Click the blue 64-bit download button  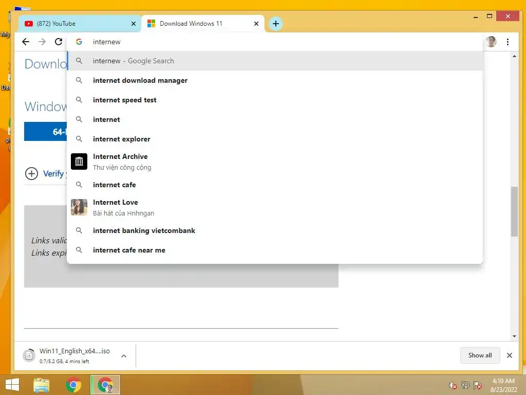coord(46,131)
